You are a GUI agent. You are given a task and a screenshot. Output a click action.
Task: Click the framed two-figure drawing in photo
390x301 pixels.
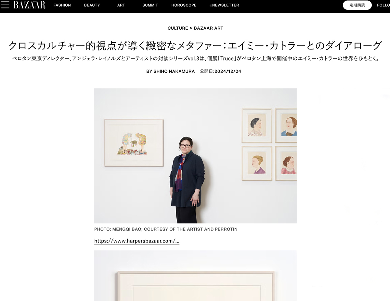tap(134, 143)
